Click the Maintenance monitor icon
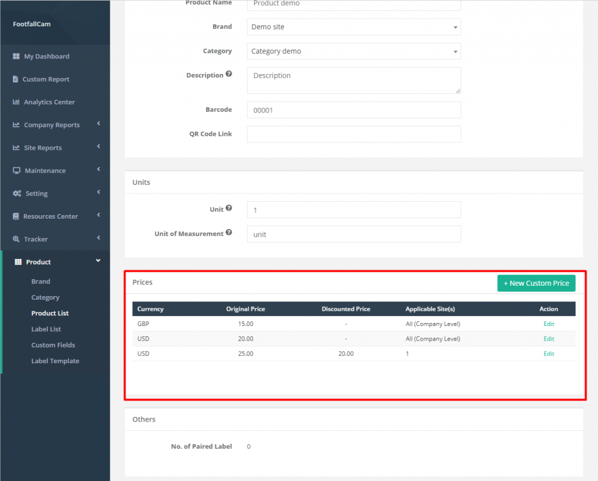The width and height of the screenshot is (598, 481). tap(16, 171)
